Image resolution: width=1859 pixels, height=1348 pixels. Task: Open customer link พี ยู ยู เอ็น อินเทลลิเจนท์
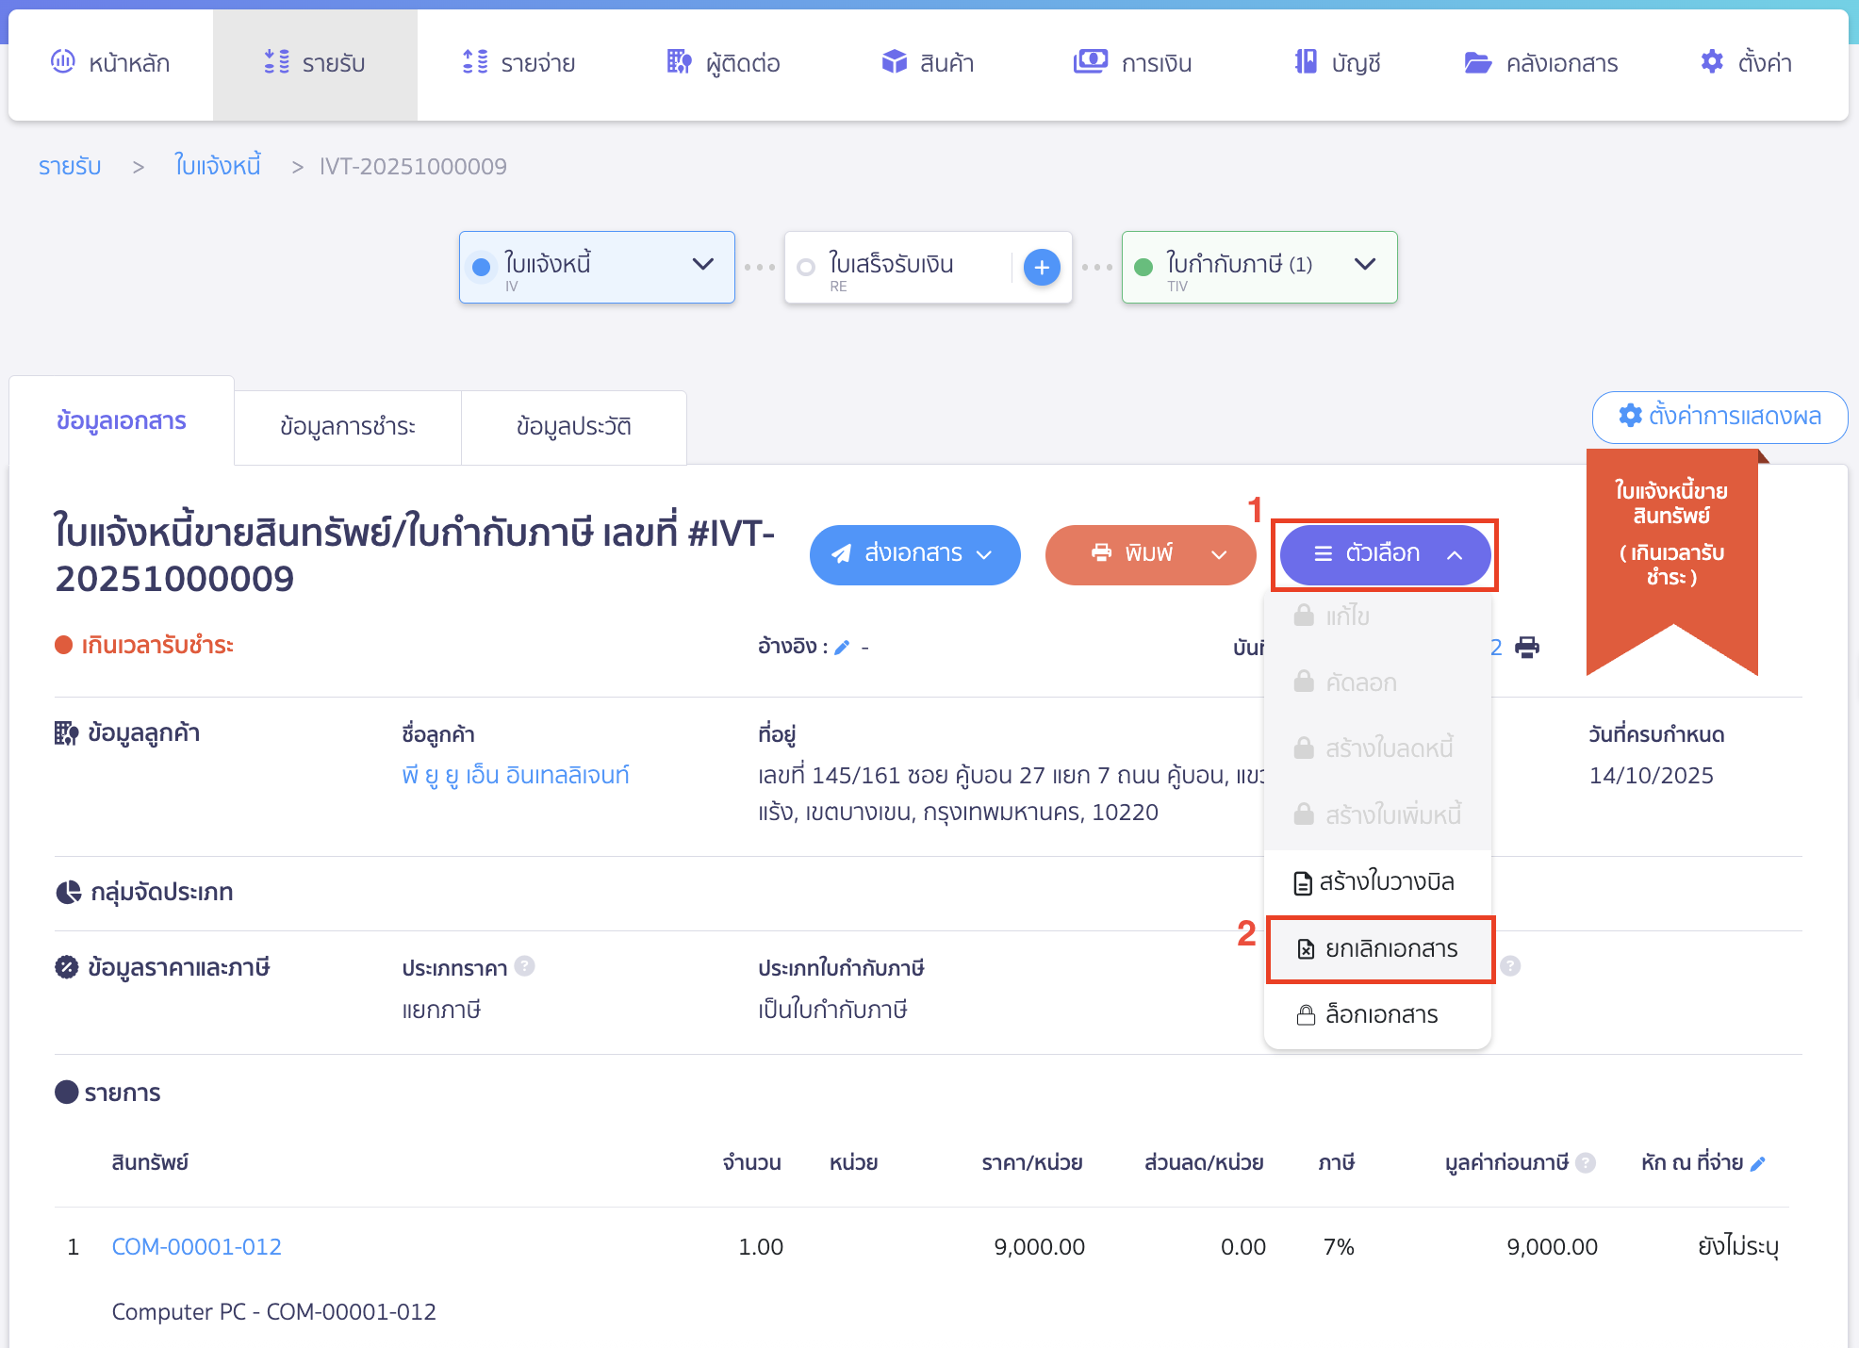515,775
